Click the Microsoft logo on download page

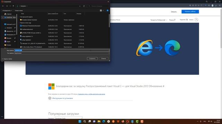[x=51, y=86]
